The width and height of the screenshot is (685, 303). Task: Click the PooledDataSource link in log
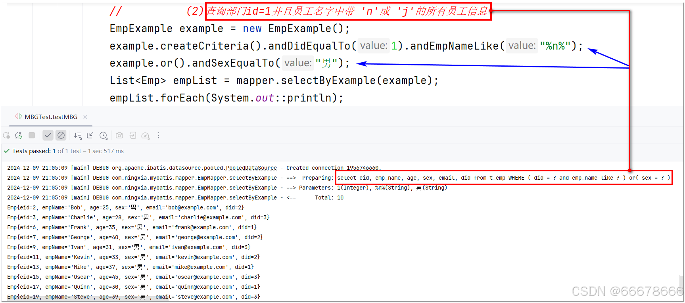(251, 168)
